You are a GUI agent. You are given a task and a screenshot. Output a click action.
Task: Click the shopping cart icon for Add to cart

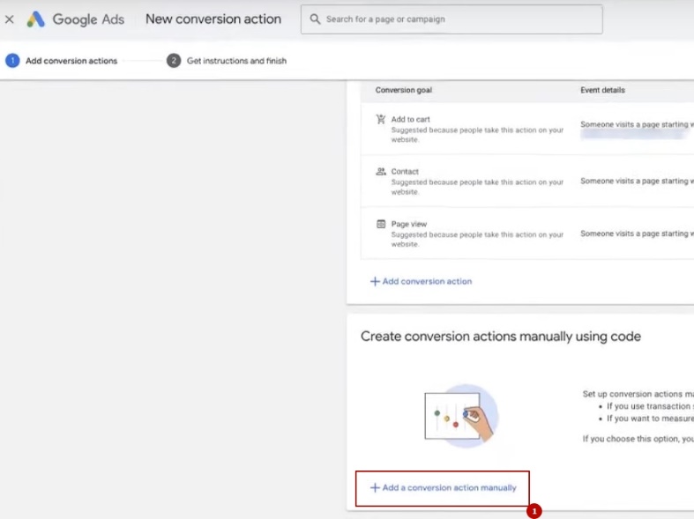coord(381,120)
